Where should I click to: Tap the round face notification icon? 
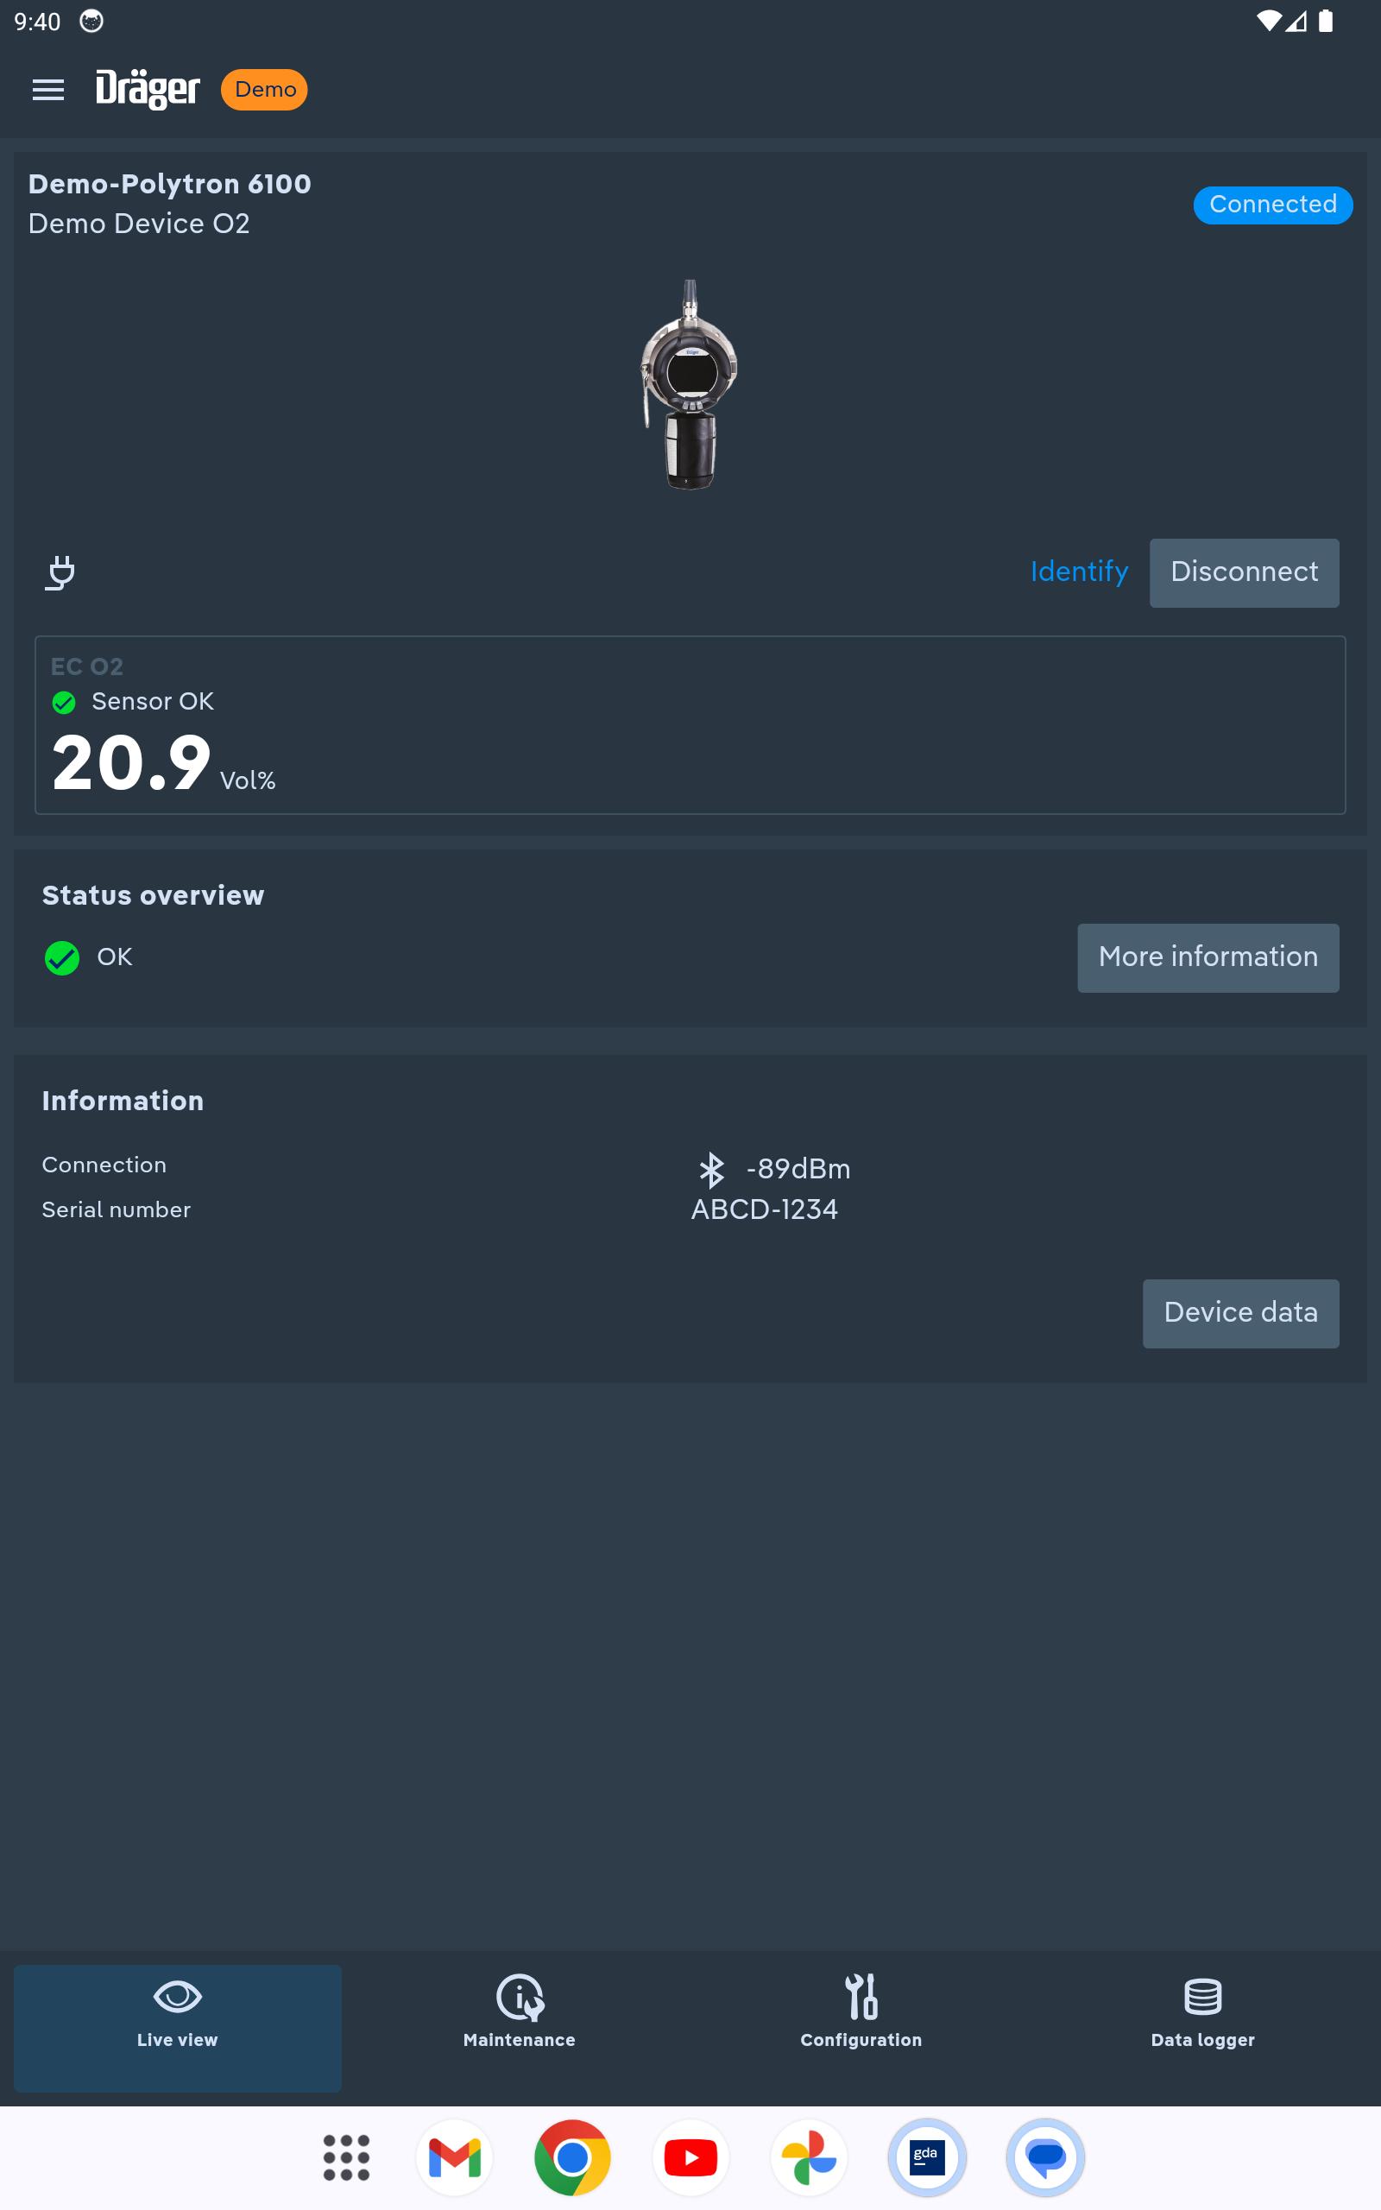point(91,21)
